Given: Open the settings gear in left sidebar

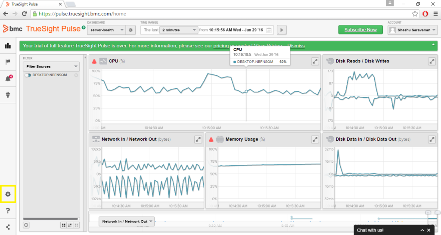Looking at the screenshot, I should coord(8,194).
